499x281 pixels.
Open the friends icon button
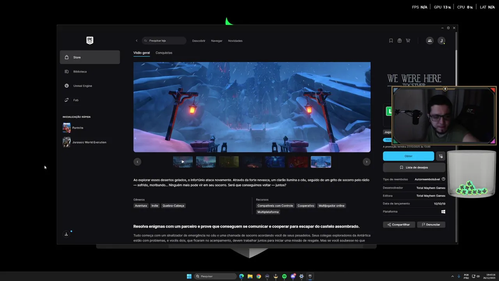[430, 41]
